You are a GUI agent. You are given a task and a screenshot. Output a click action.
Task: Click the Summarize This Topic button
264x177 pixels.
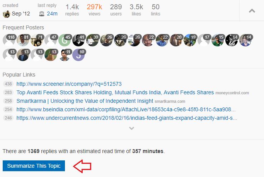click(x=34, y=166)
